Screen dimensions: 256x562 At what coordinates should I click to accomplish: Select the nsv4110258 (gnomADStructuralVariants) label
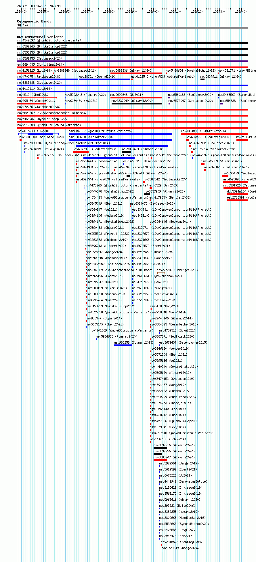pyautogui.click(x=49, y=125)
